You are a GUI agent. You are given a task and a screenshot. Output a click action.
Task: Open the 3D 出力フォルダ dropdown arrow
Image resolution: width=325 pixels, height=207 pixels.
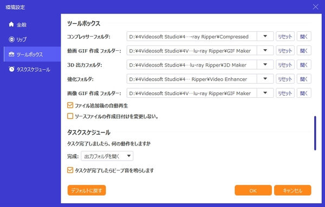tap(265, 65)
